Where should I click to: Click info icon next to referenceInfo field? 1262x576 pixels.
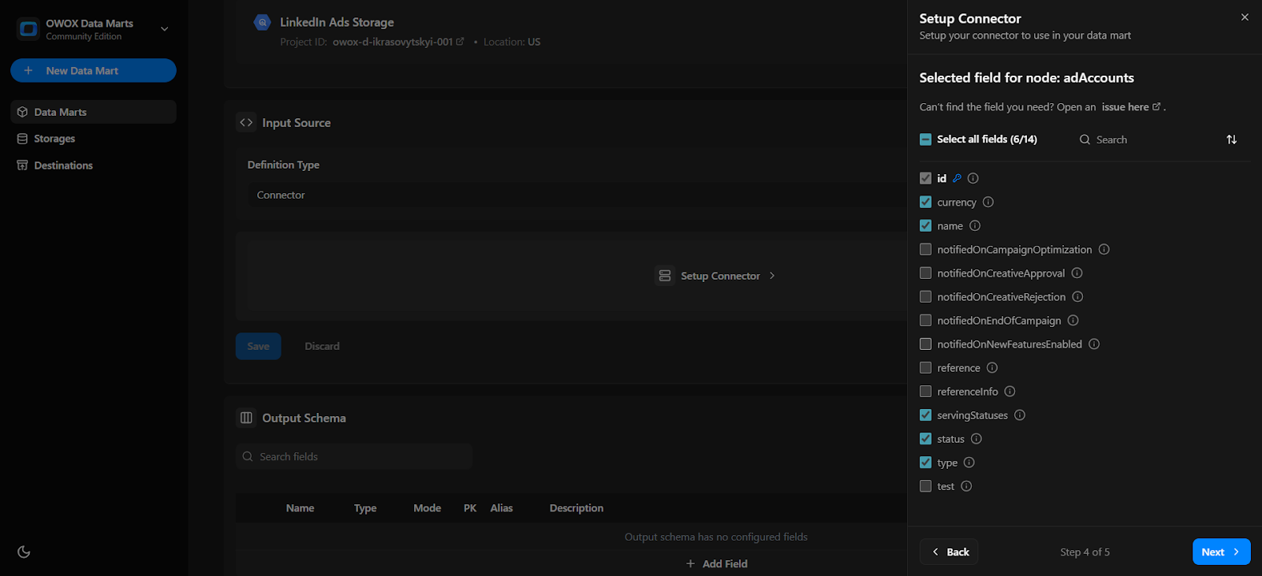1010,392
